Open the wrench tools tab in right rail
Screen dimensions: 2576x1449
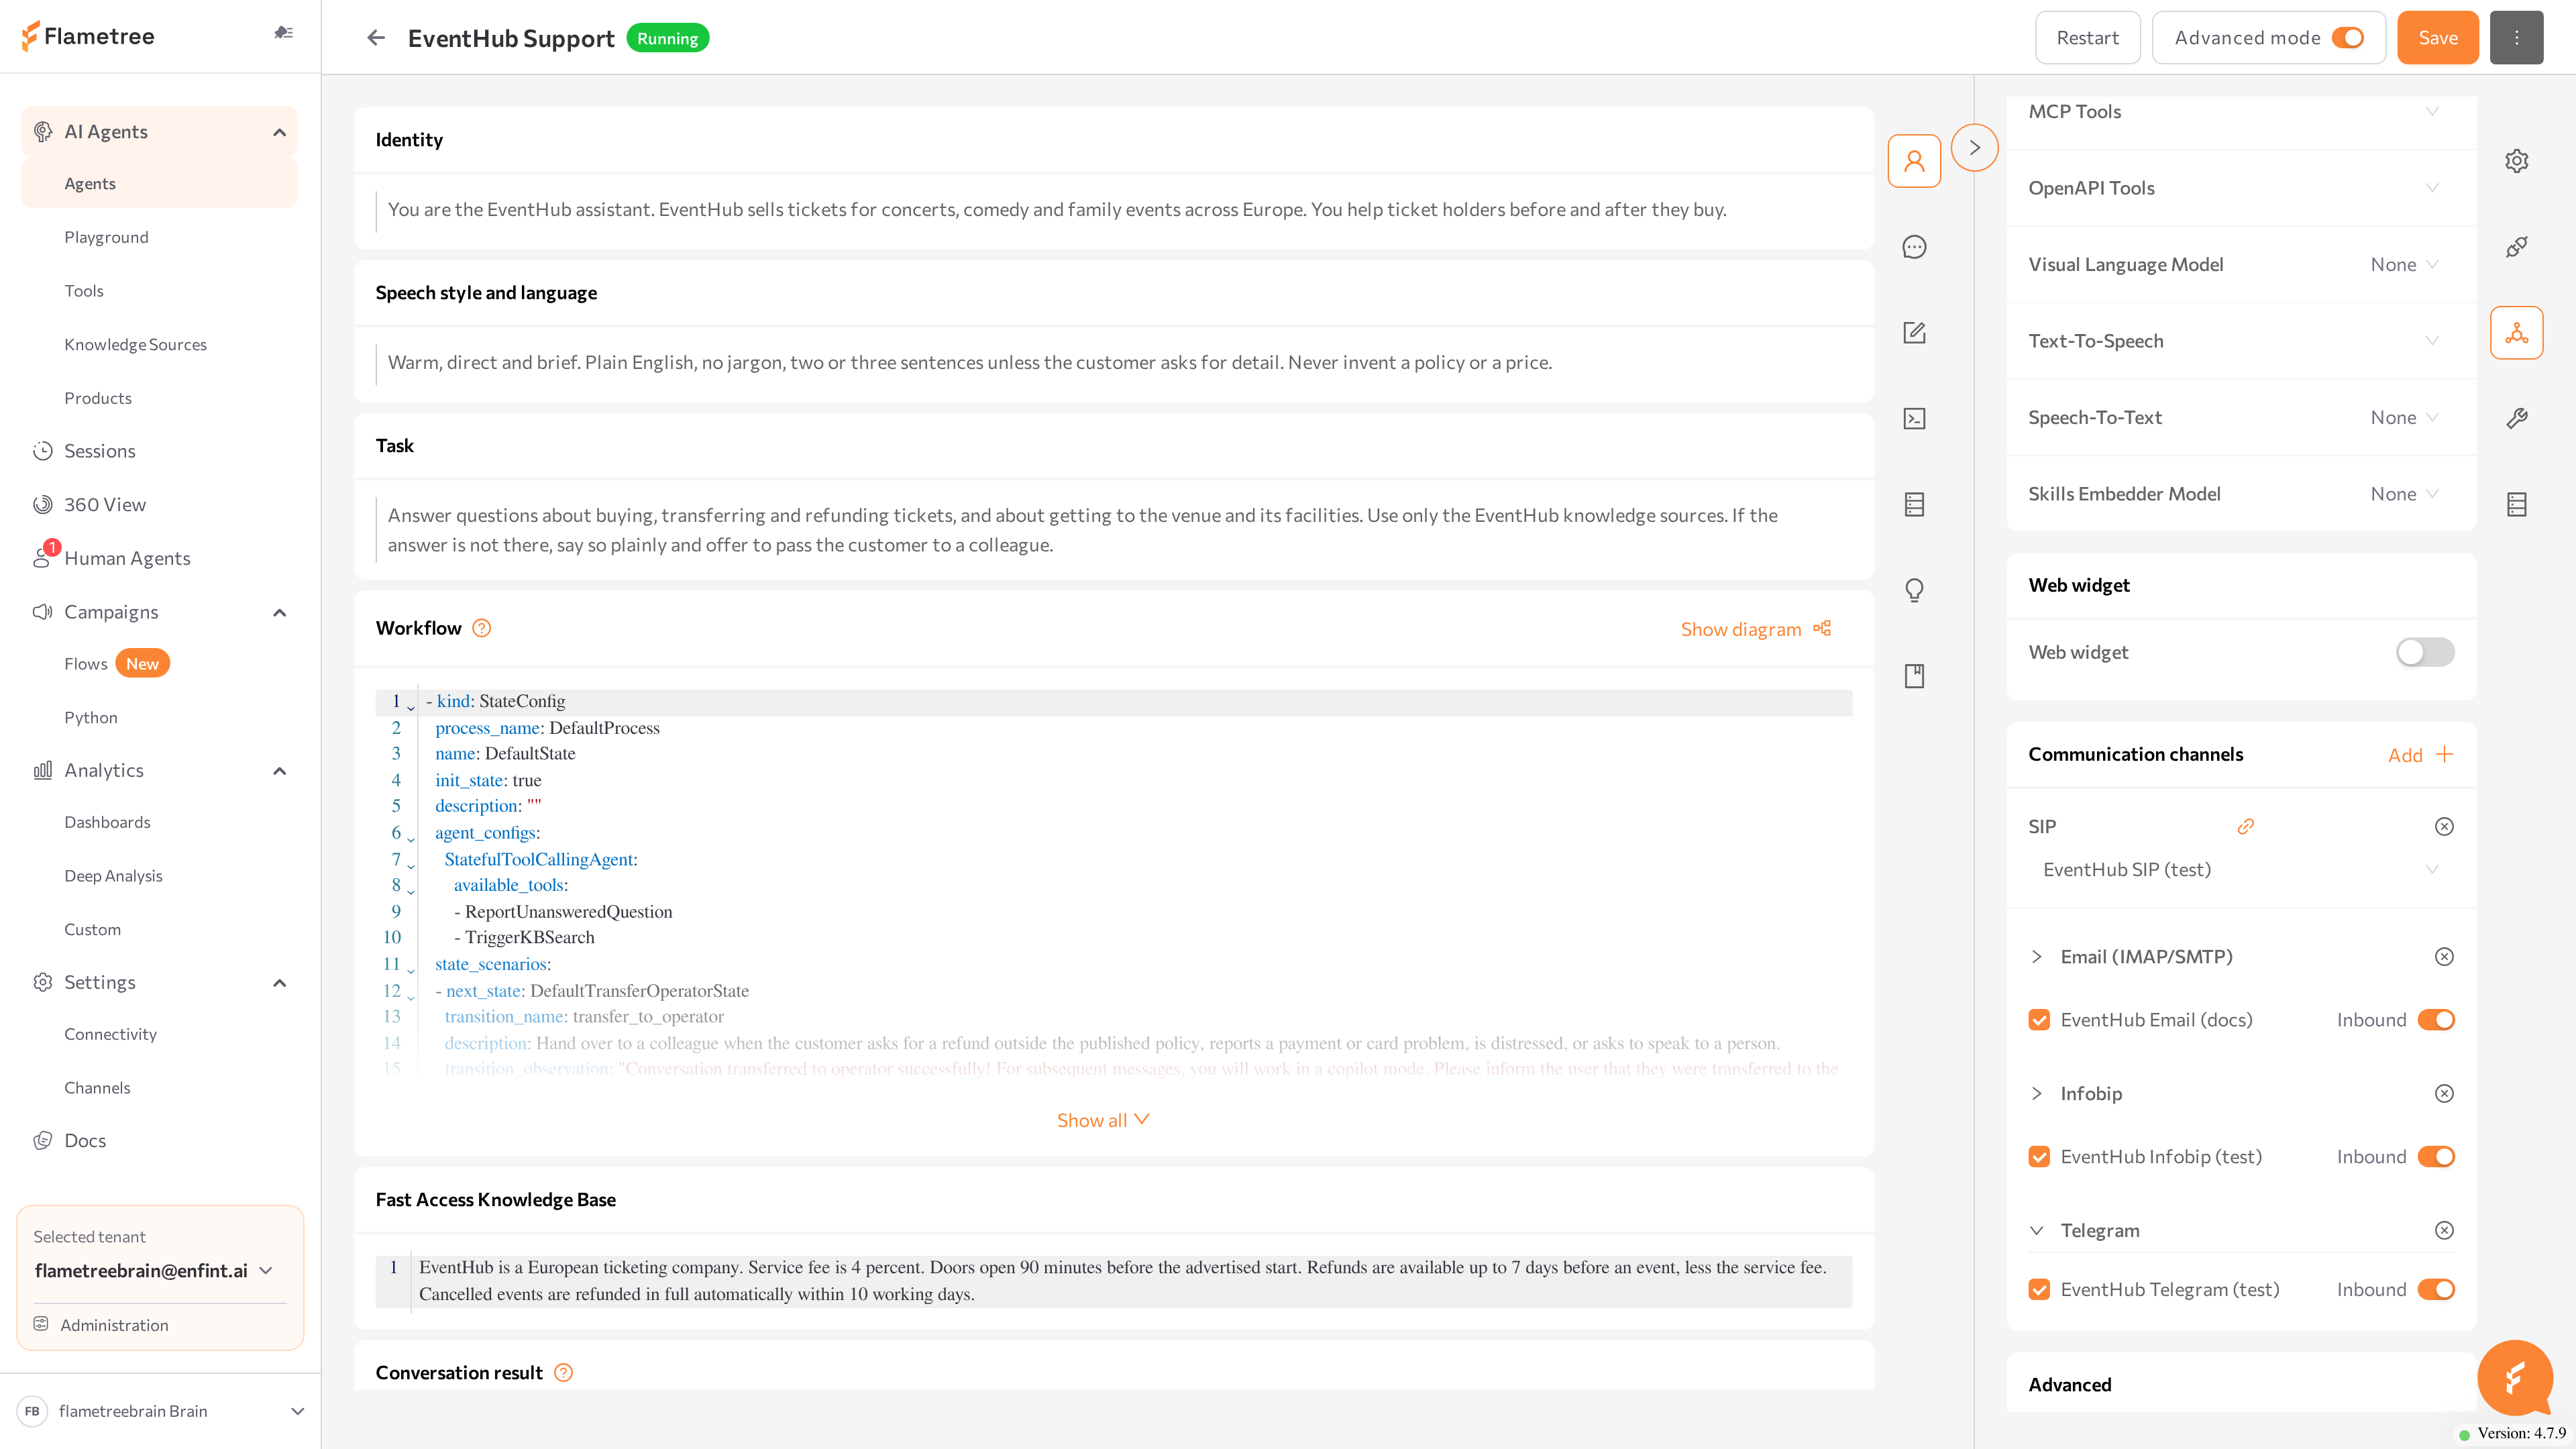[2516, 419]
